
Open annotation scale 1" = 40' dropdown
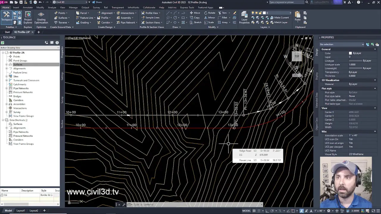point(320,211)
